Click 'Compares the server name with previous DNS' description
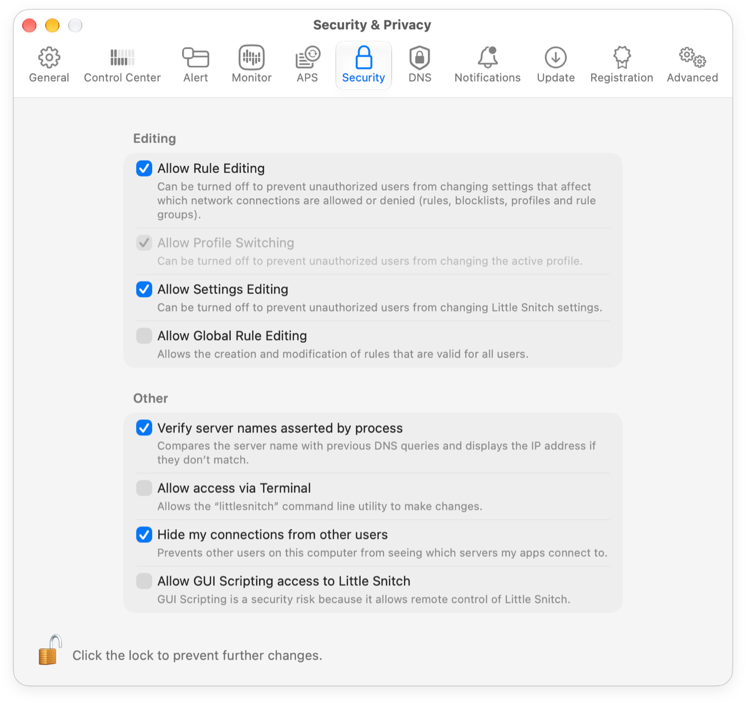746x703 pixels. 376,453
